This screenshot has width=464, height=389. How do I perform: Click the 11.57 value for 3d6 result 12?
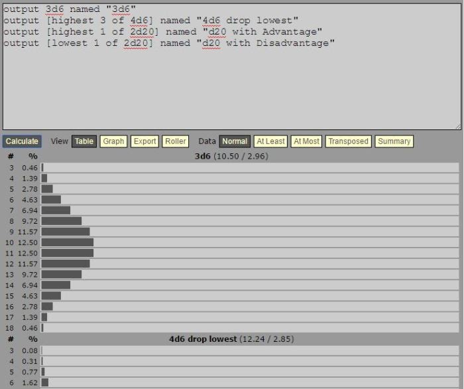click(28, 264)
